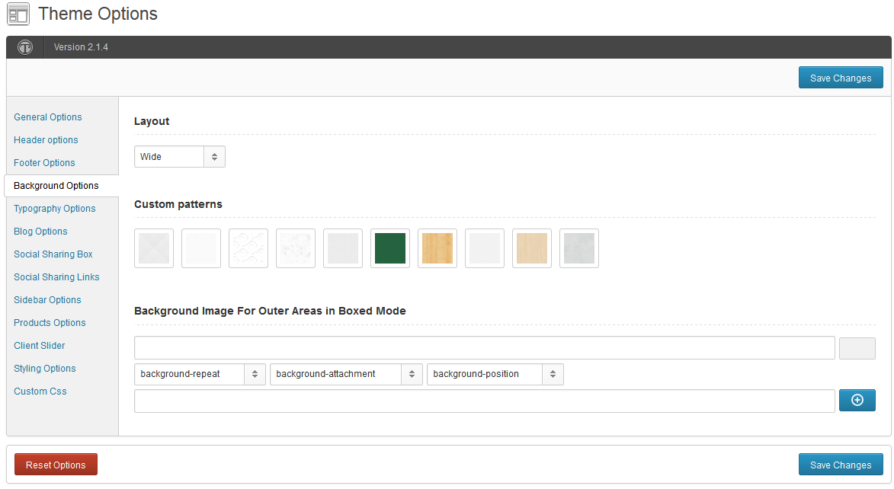Choose the orange wood pattern thumbnail
The height and width of the screenshot is (489, 894).
point(437,248)
